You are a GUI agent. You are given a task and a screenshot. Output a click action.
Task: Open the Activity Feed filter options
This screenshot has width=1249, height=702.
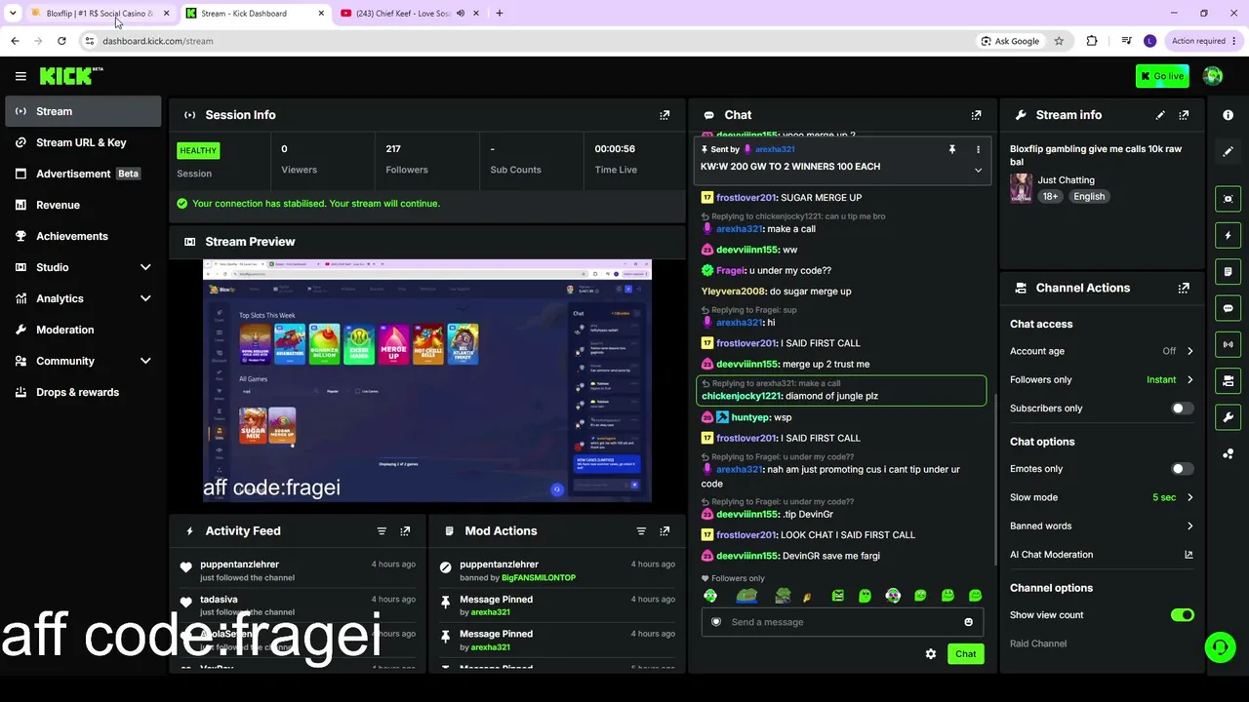pos(382,531)
